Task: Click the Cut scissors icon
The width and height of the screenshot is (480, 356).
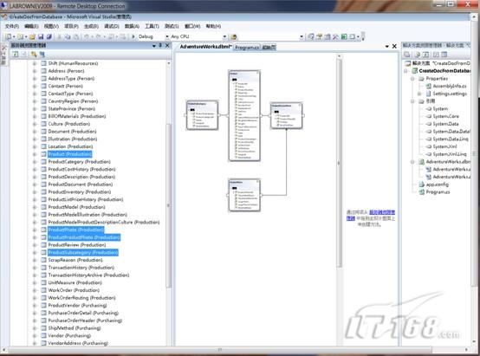Action: pyautogui.click(x=60, y=36)
